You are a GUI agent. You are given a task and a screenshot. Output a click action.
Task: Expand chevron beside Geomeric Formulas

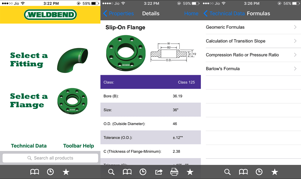[295, 27]
